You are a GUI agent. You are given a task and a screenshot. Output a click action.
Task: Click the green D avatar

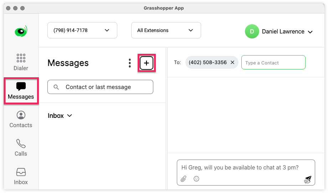[x=252, y=31]
